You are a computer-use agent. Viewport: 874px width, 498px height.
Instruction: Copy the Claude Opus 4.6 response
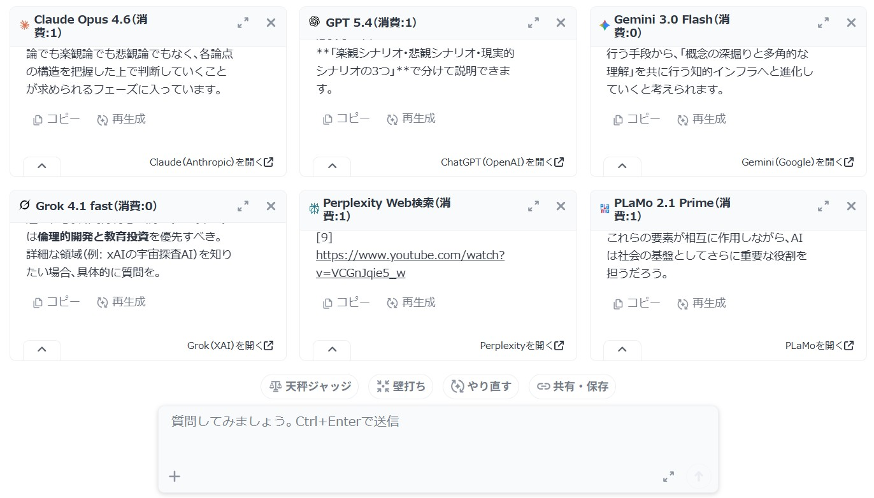57,119
